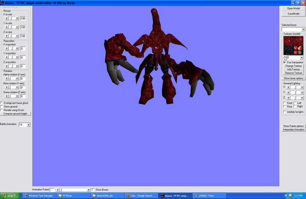Viewport: 306px width, 199px height.
Task: Click Compute ground height button
Action: (15, 114)
